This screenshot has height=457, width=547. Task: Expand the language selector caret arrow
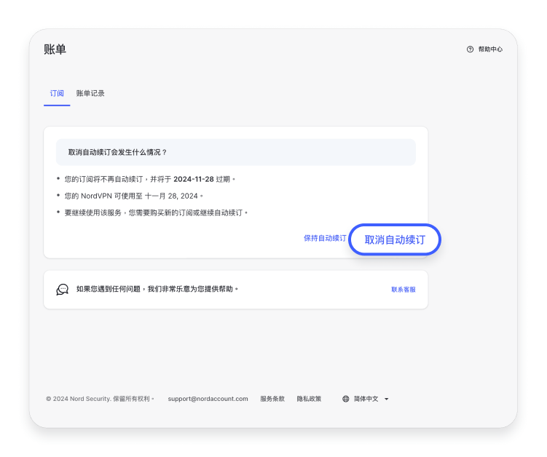tap(386, 399)
